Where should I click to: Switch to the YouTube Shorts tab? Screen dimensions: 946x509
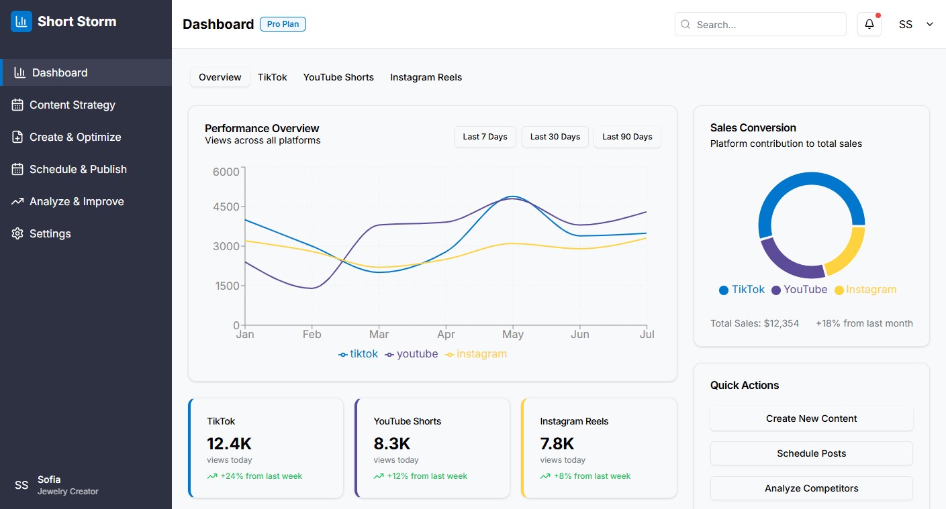click(x=338, y=77)
